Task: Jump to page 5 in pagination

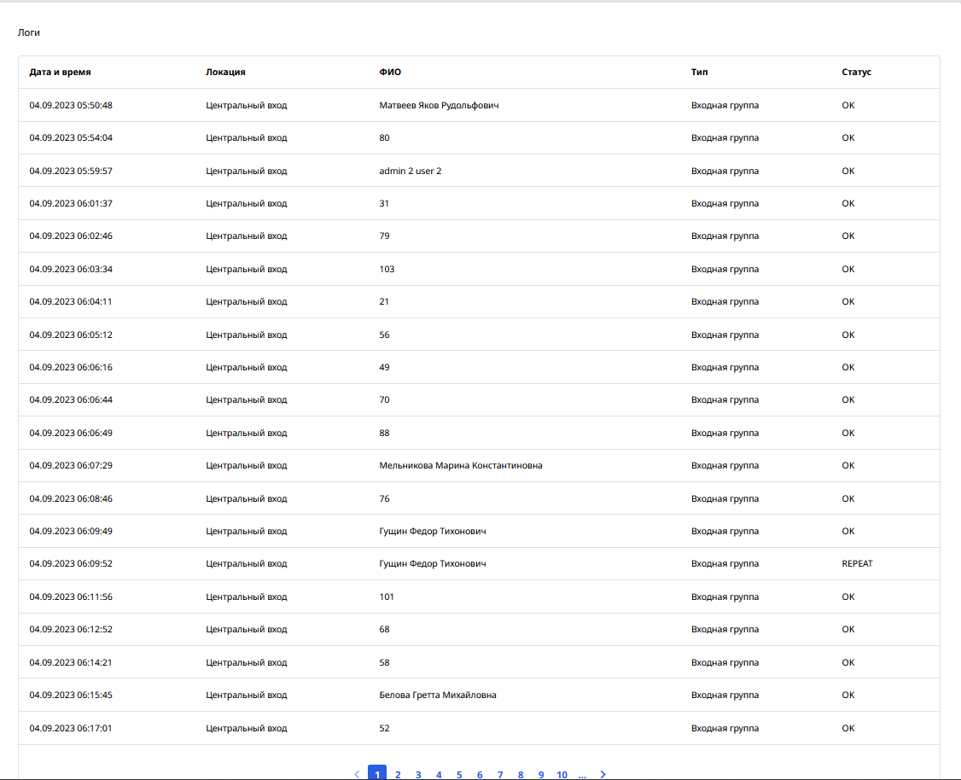Action: 459,774
